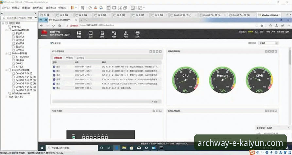Open the 策略 policy icon
The width and height of the screenshot is (292, 155).
[x=102, y=34]
